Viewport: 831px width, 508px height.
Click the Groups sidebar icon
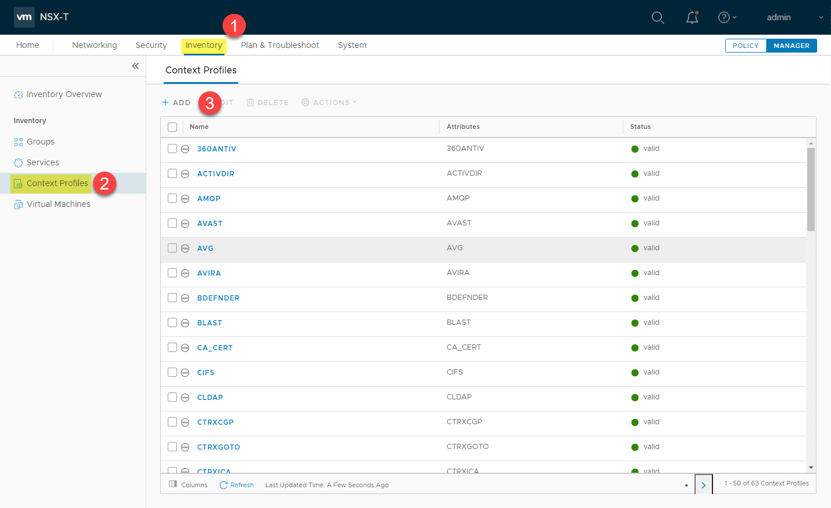coord(19,142)
